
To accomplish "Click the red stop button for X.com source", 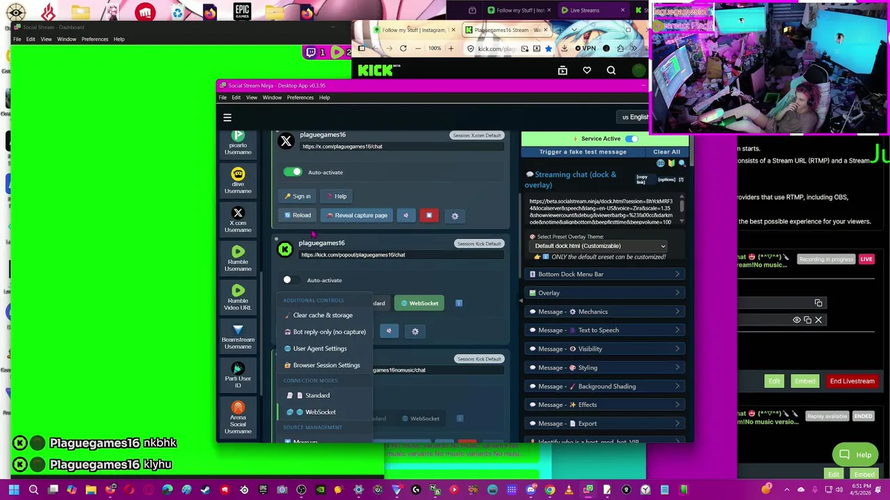I will pyautogui.click(x=429, y=215).
